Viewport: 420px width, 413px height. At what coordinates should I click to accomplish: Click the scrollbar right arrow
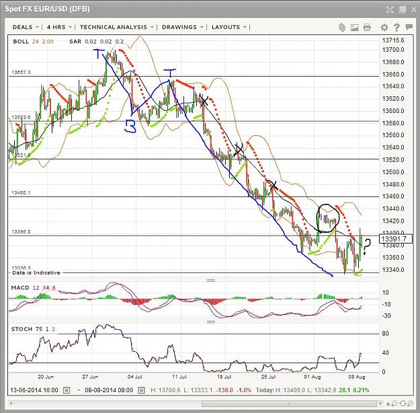click(x=380, y=404)
